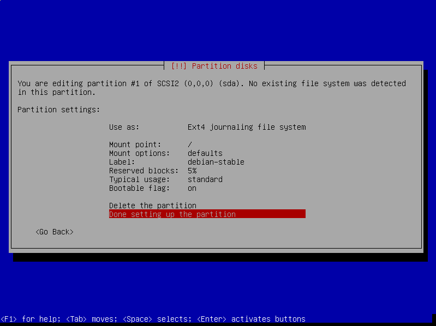Select the "Mount point:" label
Image resolution: width=436 pixels, height=326 pixels.
[135, 144]
